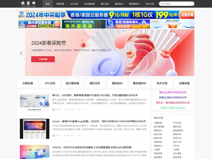
Task: Click author avatar icon on locvps article
Action: click(54, 136)
